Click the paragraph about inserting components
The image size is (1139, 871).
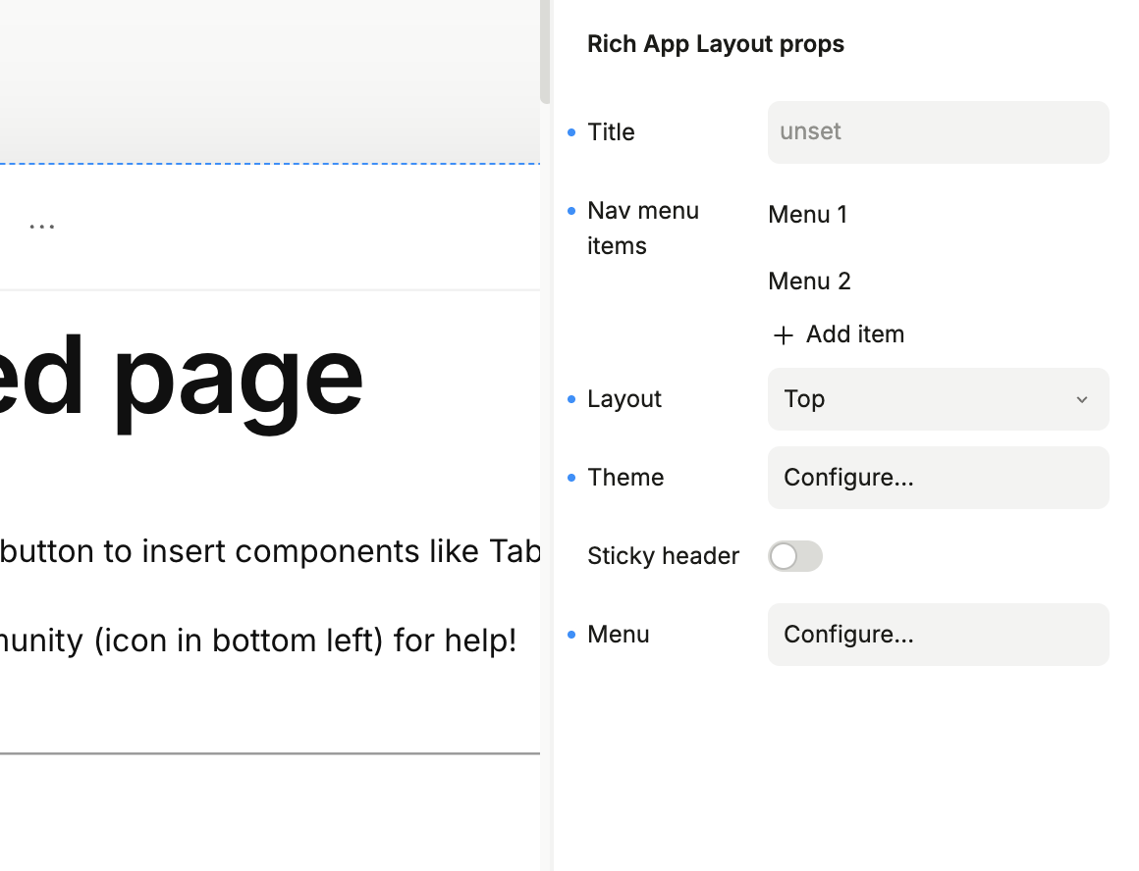coord(270,551)
